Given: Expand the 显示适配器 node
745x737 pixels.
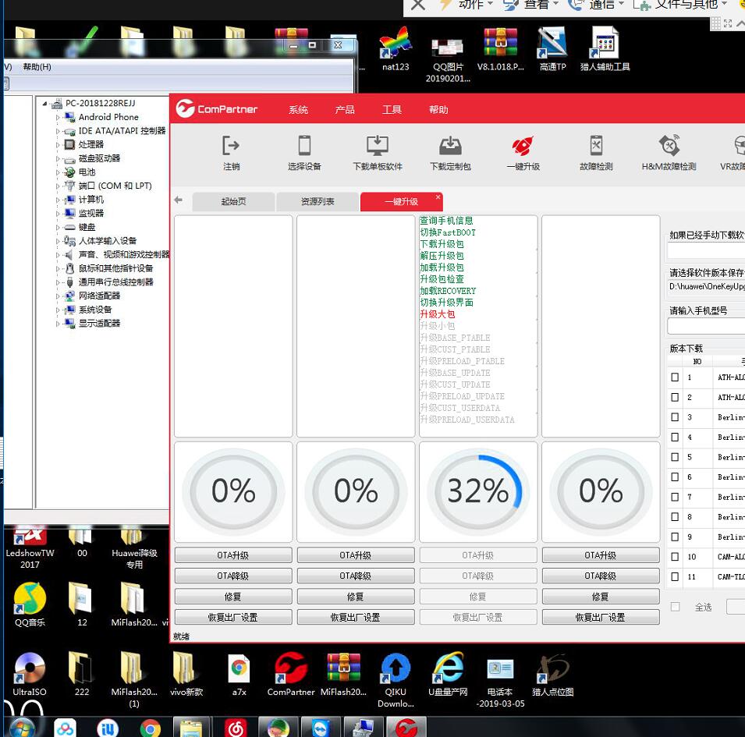Looking at the screenshot, I should [x=58, y=324].
